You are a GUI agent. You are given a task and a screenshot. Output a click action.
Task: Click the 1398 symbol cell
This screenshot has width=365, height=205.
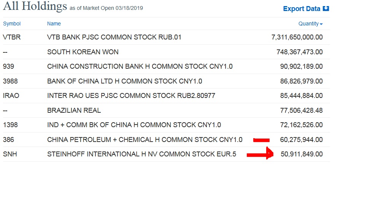tap(10, 125)
